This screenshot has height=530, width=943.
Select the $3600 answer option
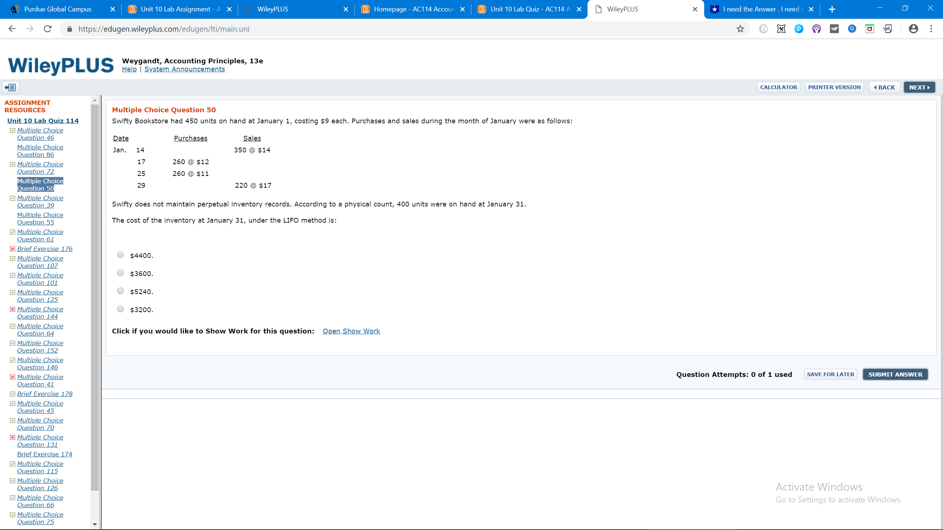[x=120, y=273]
